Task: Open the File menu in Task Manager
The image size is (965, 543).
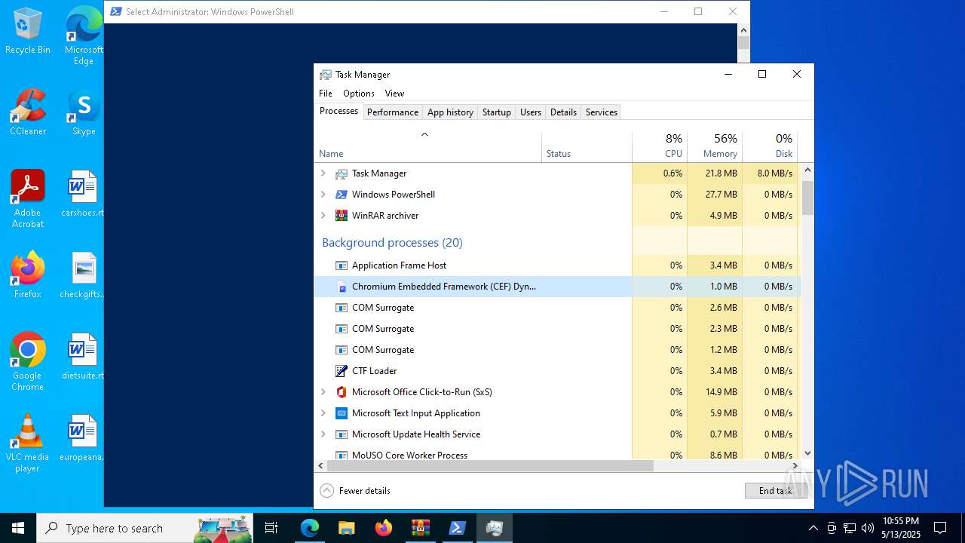Action: click(326, 94)
